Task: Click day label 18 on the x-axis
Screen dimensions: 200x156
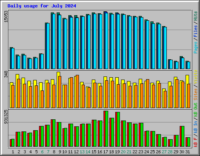Action: (x=111, y=152)
